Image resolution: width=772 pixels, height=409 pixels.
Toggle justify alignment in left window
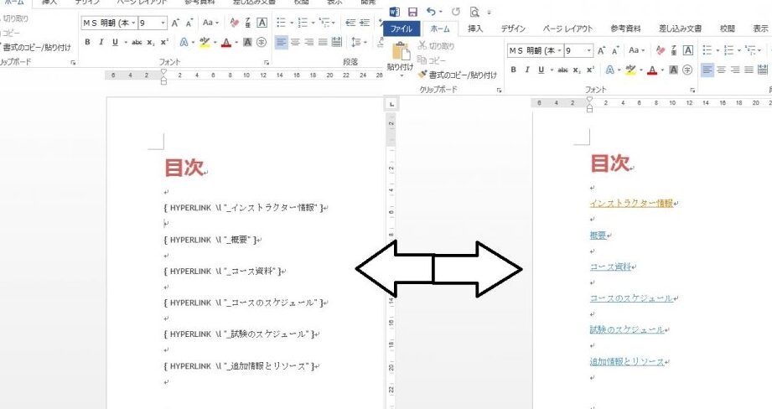point(323,43)
